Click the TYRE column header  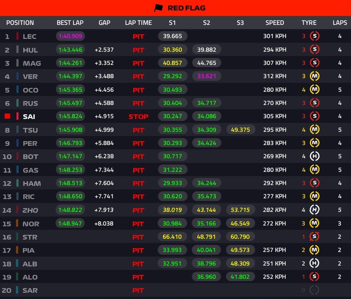coord(309,23)
